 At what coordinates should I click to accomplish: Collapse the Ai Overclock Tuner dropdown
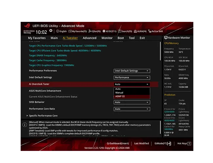coord(132,84)
